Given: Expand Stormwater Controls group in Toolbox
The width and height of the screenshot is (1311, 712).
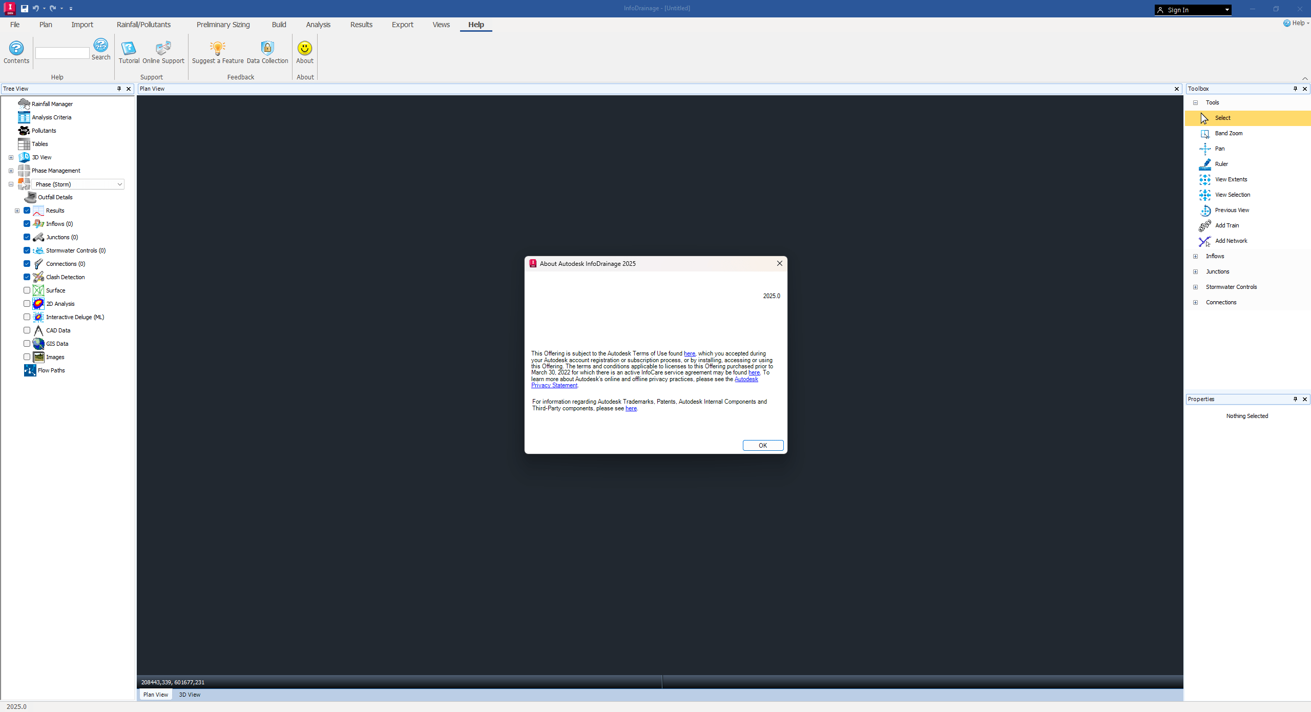Looking at the screenshot, I should [1196, 287].
